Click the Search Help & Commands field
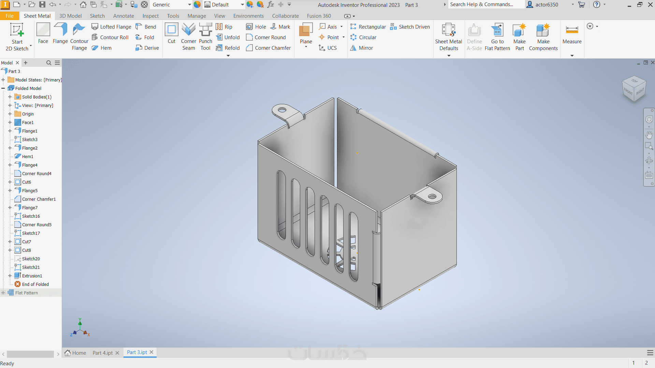This screenshot has width=655, height=368. coord(484,4)
